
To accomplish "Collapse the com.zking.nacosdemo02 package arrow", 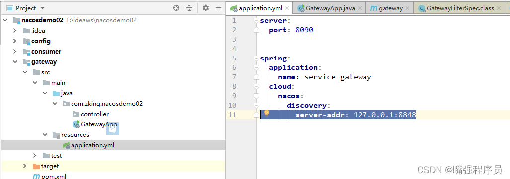I will click(x=55, y=104).
